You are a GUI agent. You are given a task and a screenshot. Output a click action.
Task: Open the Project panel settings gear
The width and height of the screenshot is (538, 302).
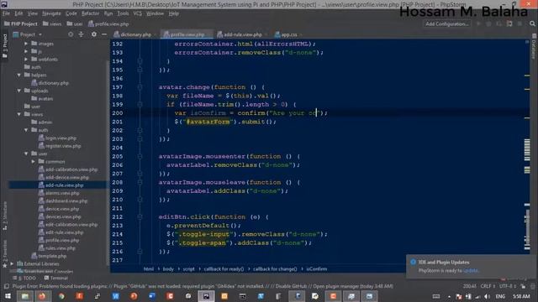(93, 34)
